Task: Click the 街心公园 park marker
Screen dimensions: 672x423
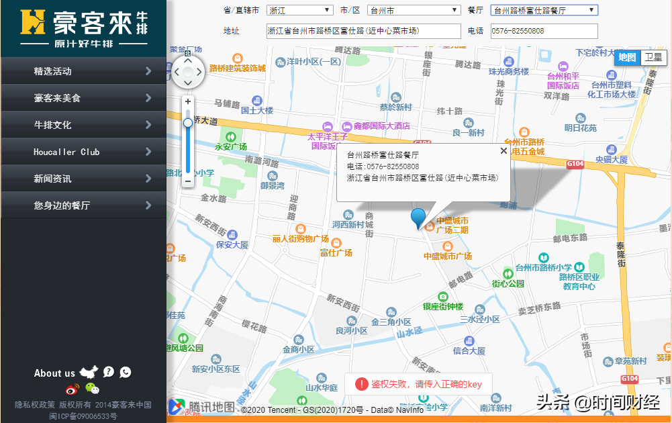Action: (x=508, y=273)
